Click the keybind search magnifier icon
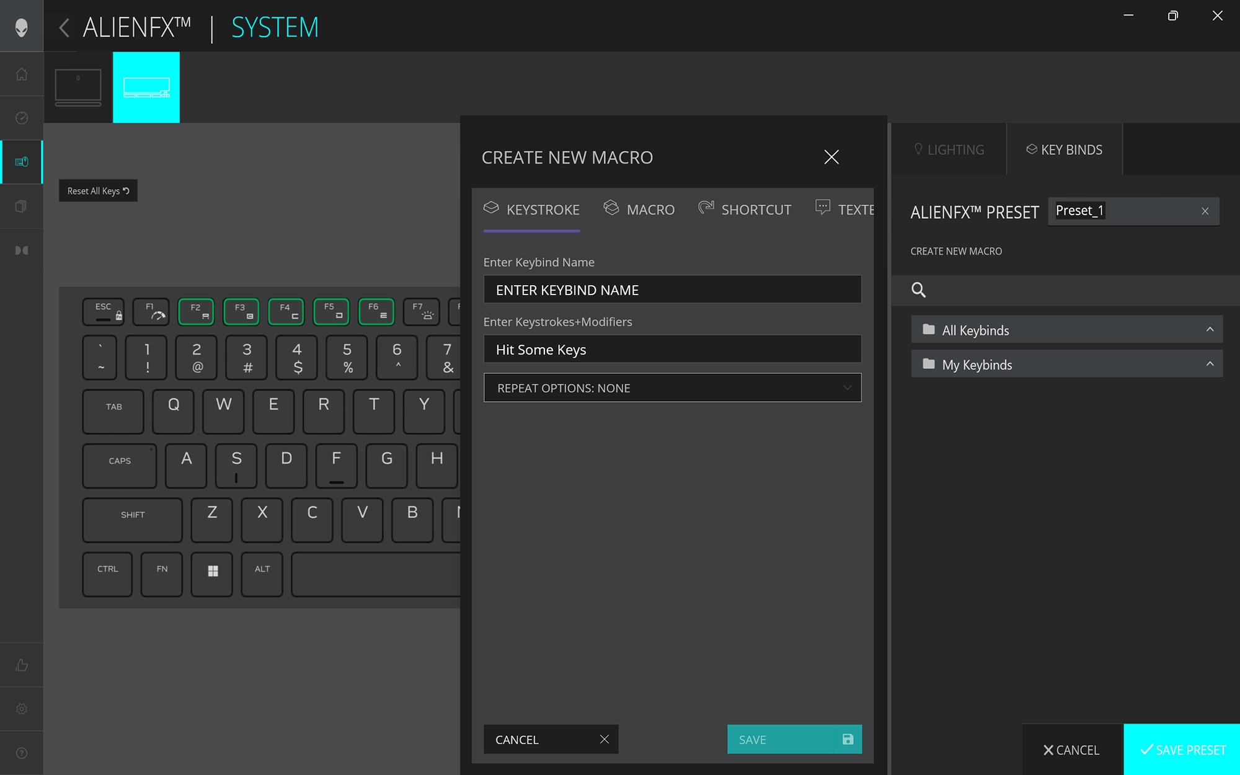 coord(918,290)
